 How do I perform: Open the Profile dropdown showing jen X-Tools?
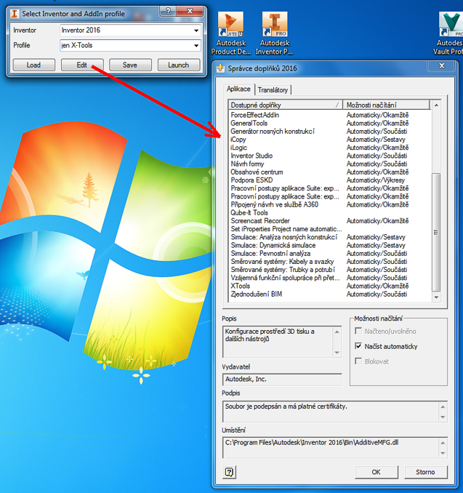196,46
